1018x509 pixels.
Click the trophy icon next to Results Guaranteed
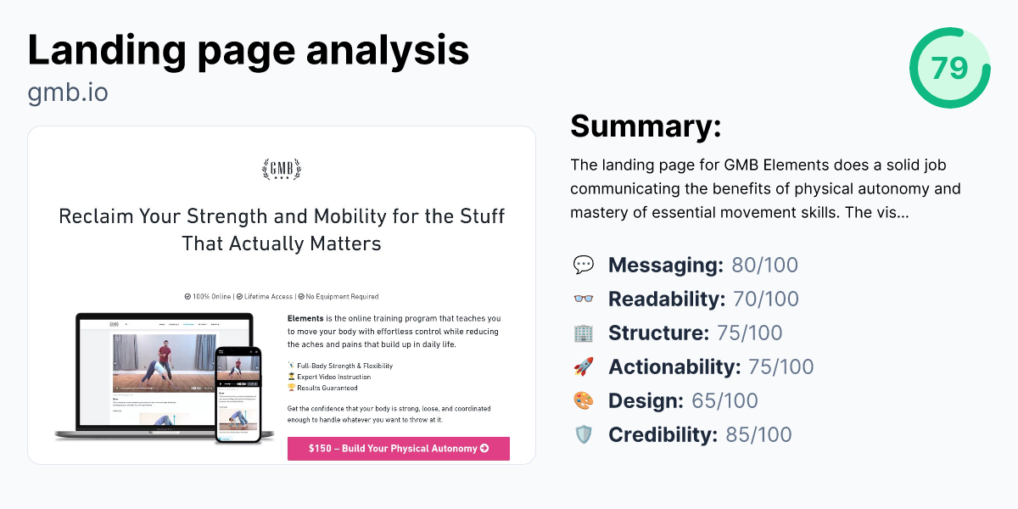[x=292, y=388]
